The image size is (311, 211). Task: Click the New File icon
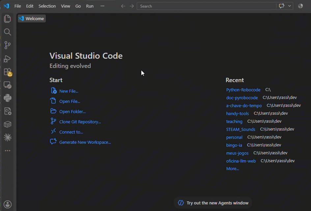pyautogui.click(x=54, y=91)
